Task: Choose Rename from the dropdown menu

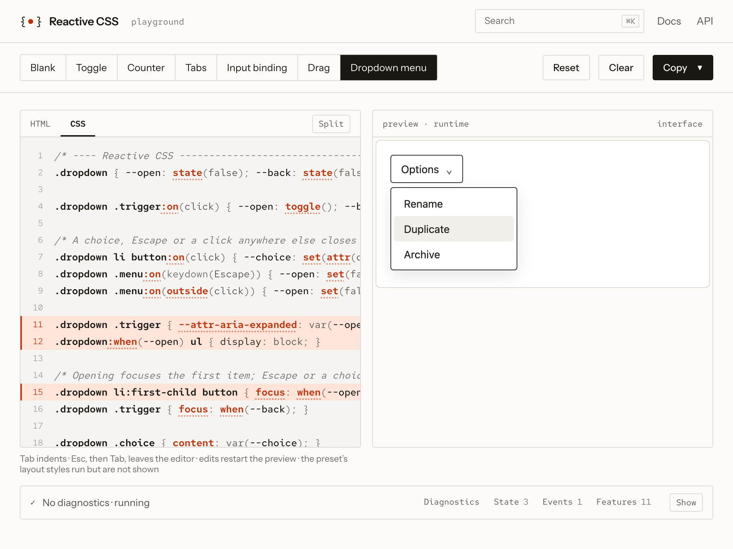Action: [x=454, y=204]
